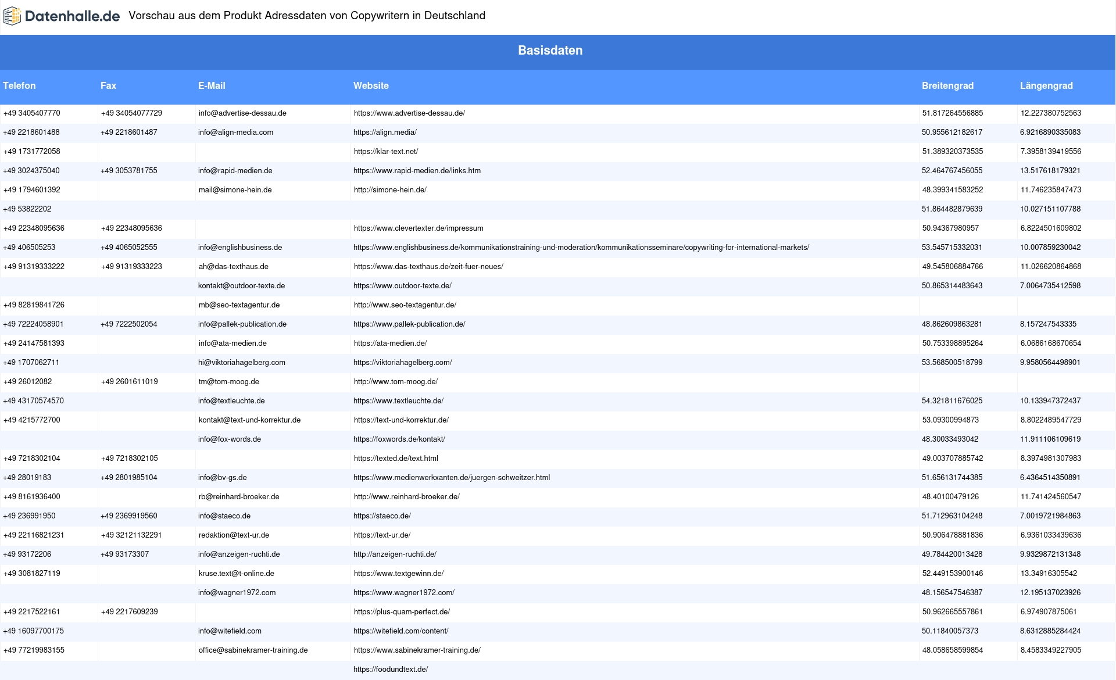Select phone number +49 91319333222
Viewport: 1116px width, 680px height.
[34, 267]
